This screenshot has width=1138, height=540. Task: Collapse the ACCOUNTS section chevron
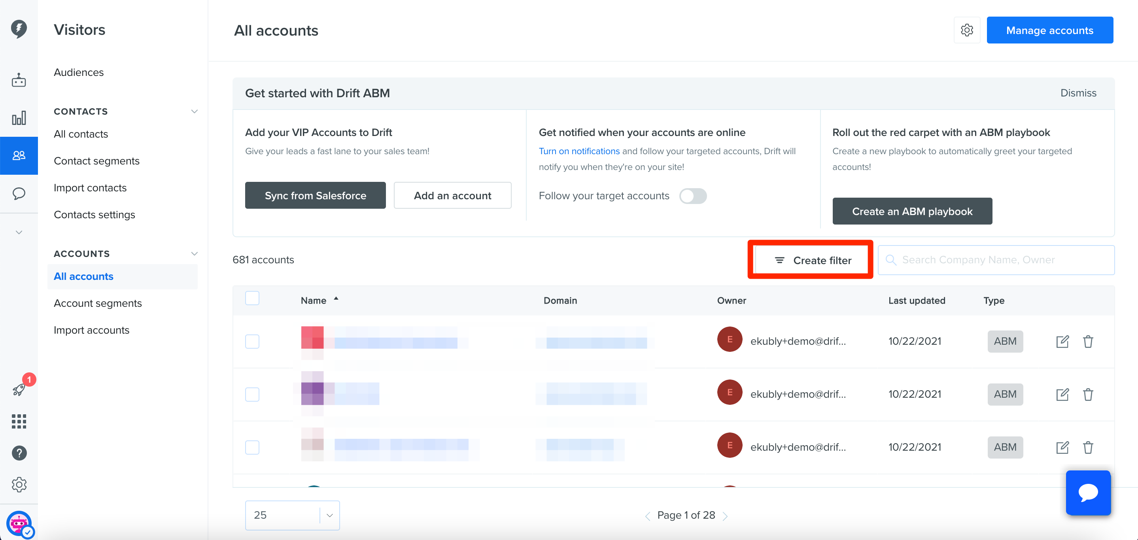pos(194,253)
